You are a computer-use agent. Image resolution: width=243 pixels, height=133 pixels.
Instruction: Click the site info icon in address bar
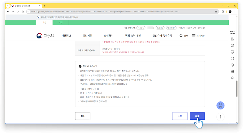click(28, 12)
